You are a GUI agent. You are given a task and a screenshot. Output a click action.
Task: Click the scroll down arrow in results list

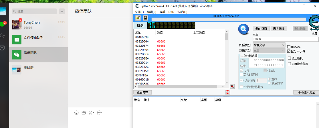[x=226, y=83]
